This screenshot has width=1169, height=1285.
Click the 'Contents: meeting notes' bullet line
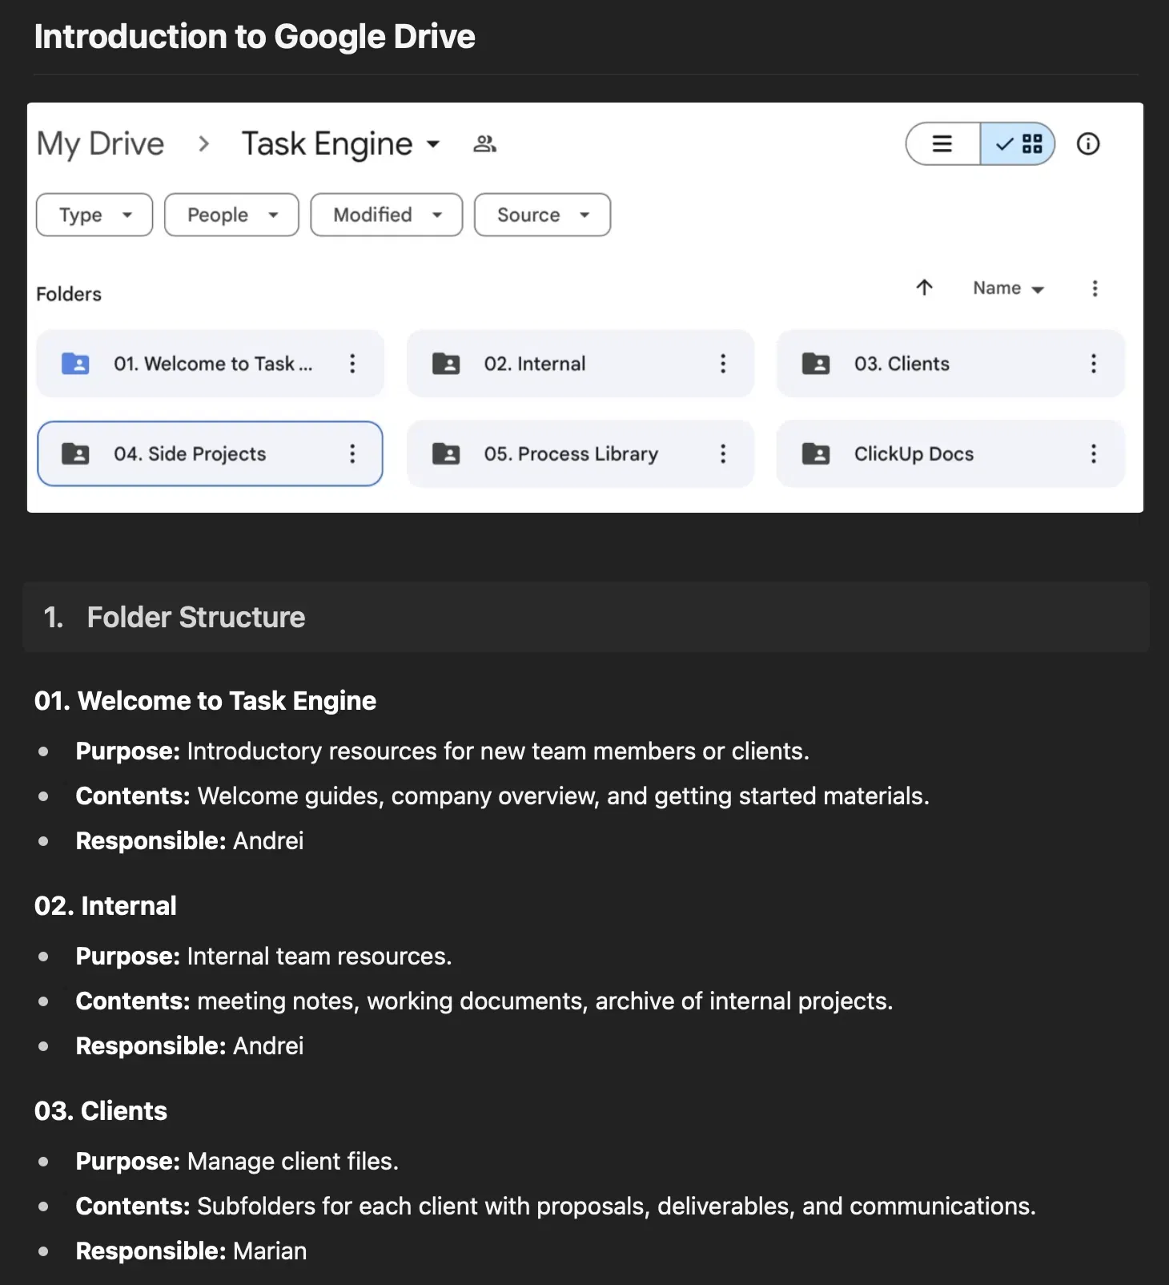(484, 1001)
